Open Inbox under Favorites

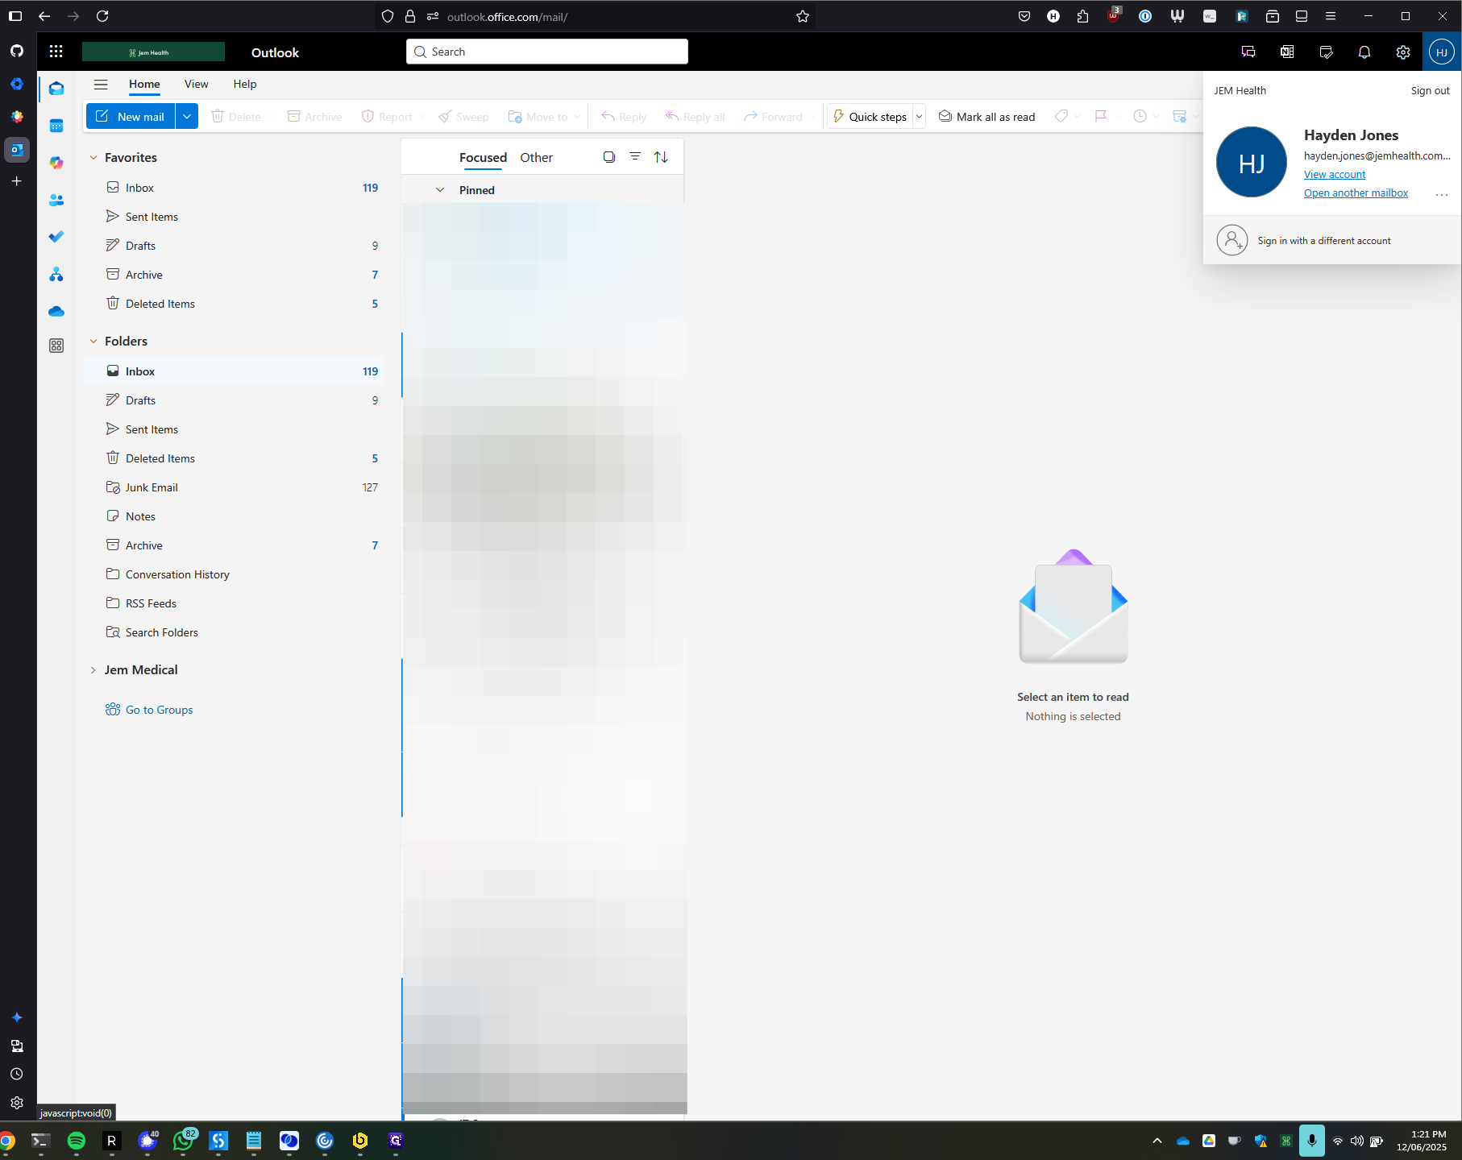(234, 188)
